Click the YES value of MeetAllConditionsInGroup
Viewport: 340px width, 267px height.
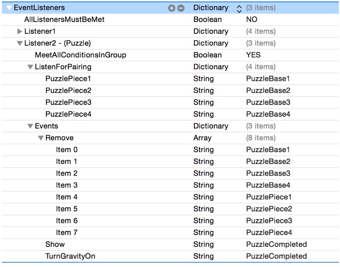pyautogui.click(x=253, y=55)
